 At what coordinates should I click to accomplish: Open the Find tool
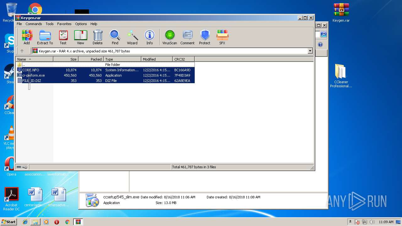click(115, 37)
